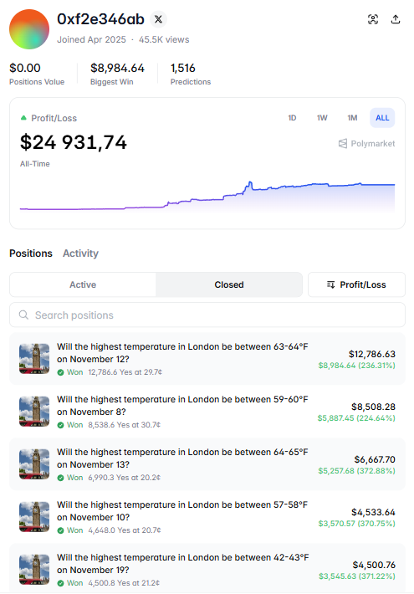
Task: Click the magnifier icon in search positions
Action: tap(23, 315)
